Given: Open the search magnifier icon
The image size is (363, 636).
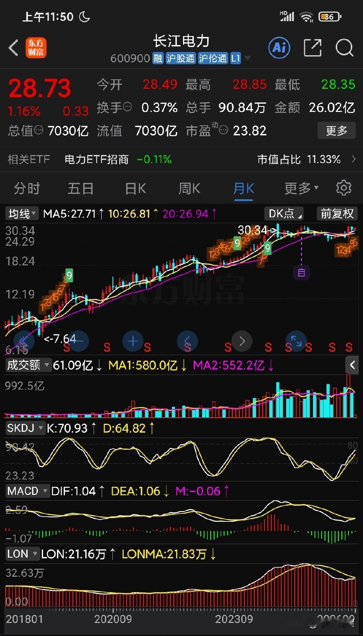Looking at the screenshot, I should pos(344,48).
